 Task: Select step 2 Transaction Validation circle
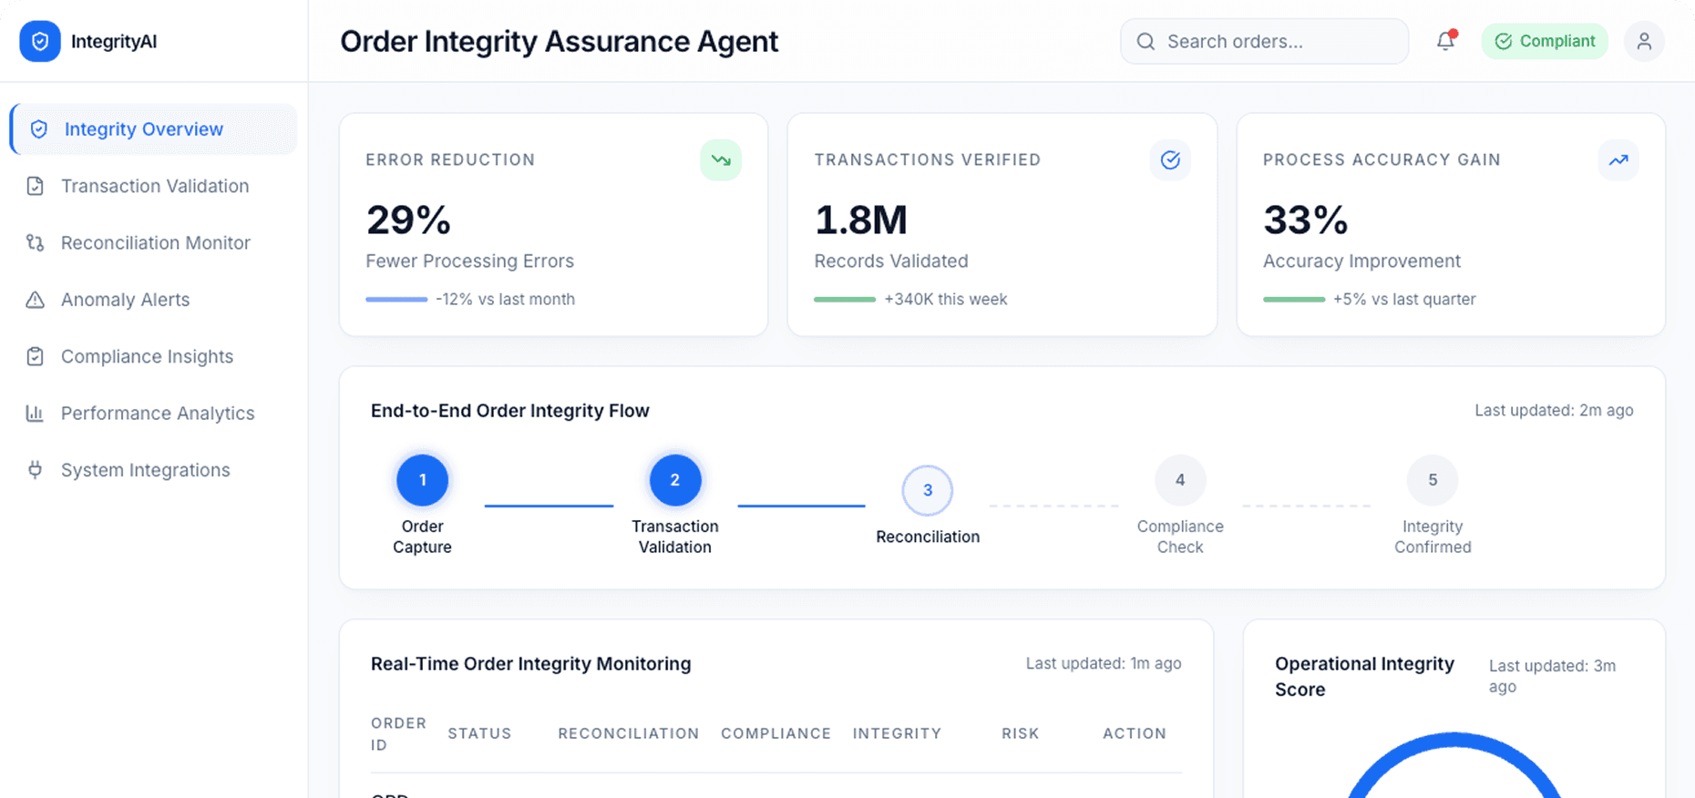click(x=674, y=480)
